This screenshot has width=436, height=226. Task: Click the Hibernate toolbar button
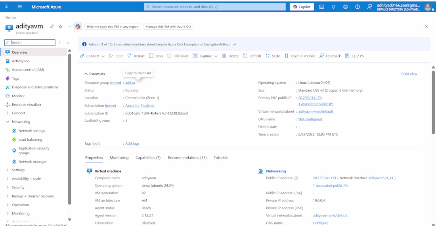point(178,56)
